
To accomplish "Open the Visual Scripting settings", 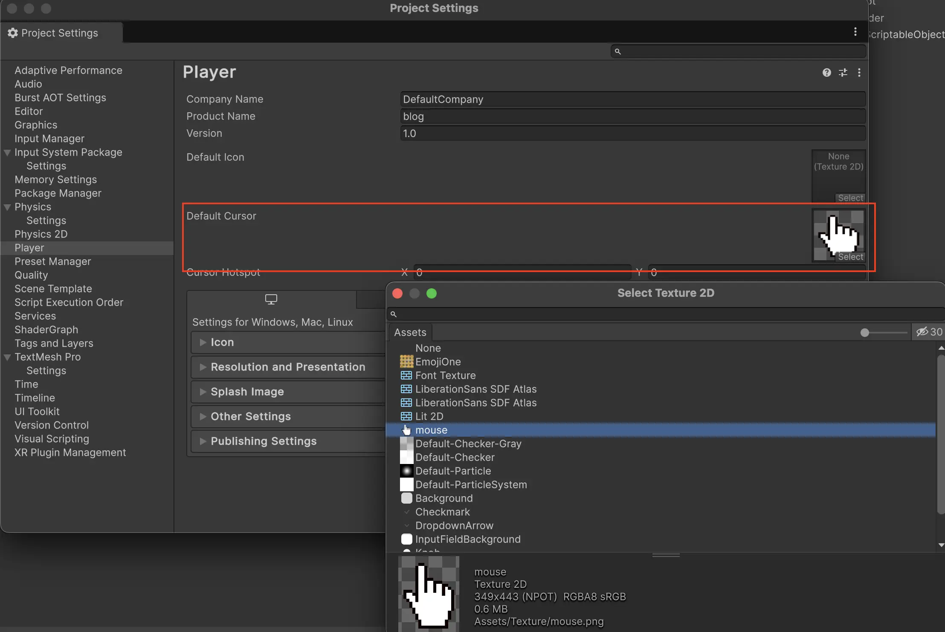I will (x=52, y=439).
